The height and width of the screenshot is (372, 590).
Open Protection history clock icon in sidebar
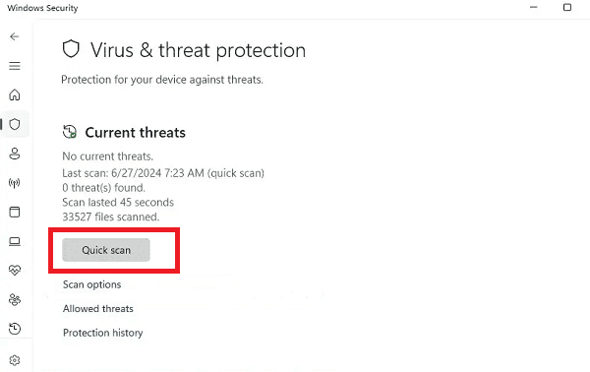[15, 329]
